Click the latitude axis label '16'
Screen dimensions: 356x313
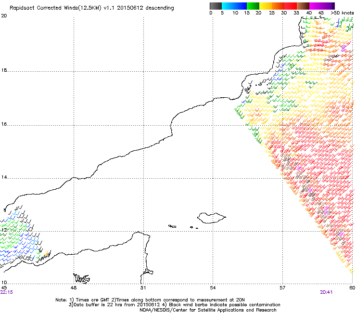click(x=4, y=124)
